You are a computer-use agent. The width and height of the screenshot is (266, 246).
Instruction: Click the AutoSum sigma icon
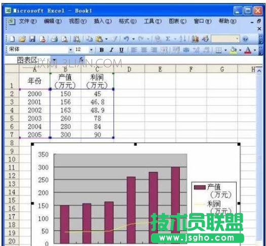pos(168,39)
